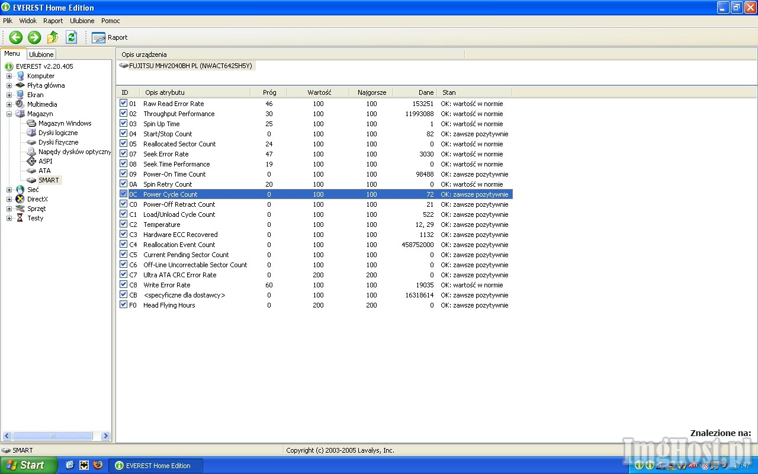758x474 pixels.
Task: Expand the DirectX branch
Action: pyautogui.click(x=9, y=199)
